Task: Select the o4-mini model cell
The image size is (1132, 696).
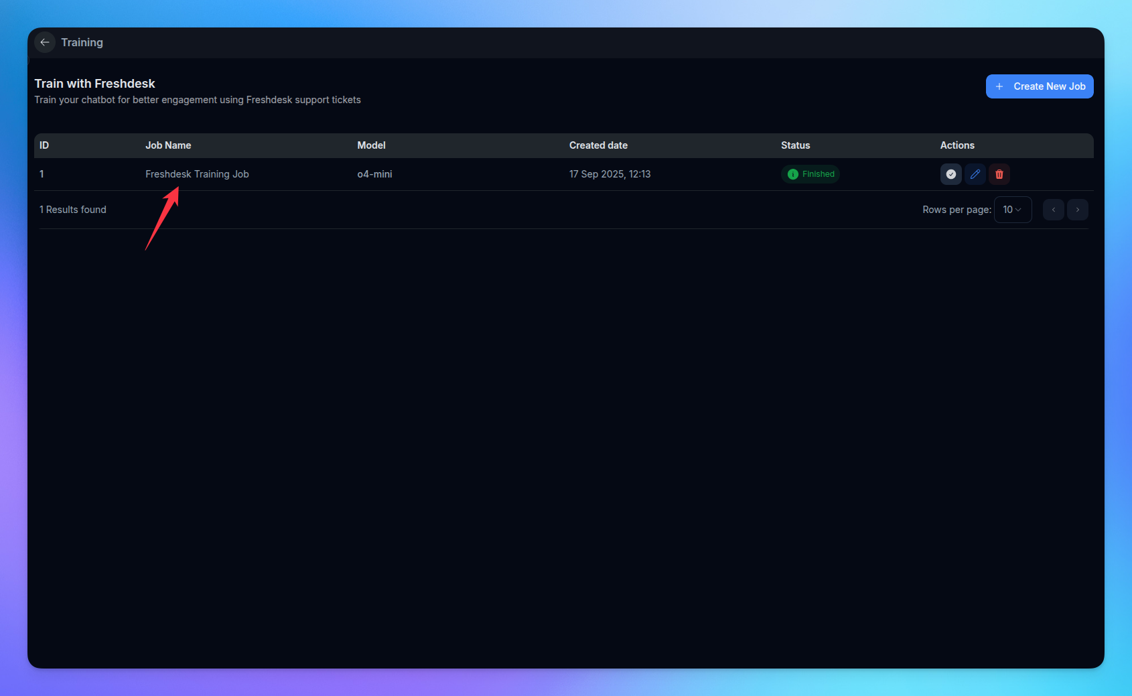Action: pos(374,174)
